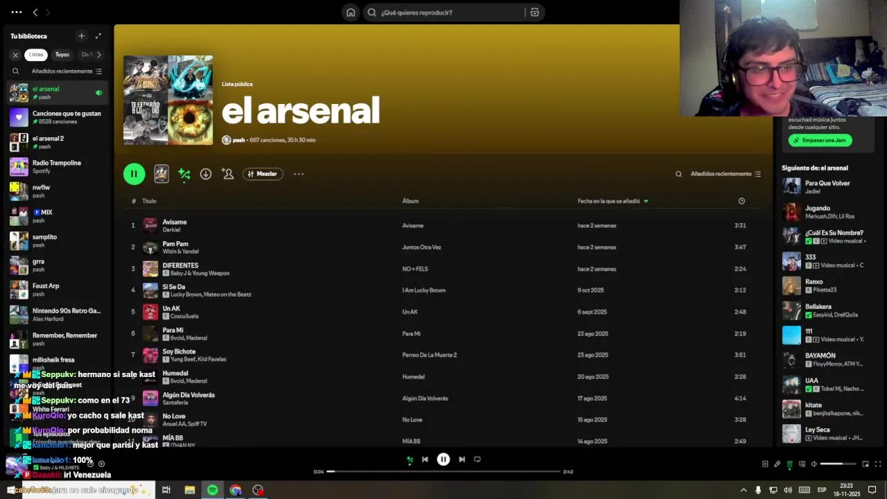887x499 pixels.
Task: Toggle repeat in the bottom player
Action: [x=477, y=459]
